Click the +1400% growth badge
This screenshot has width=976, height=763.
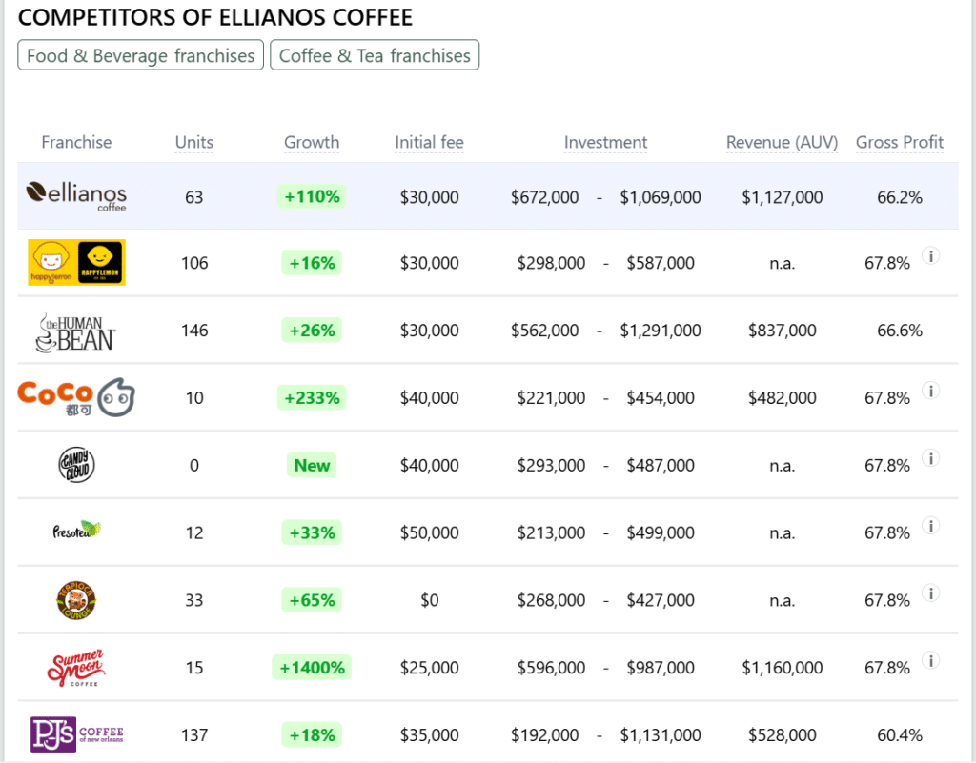[x=312, y=667]
